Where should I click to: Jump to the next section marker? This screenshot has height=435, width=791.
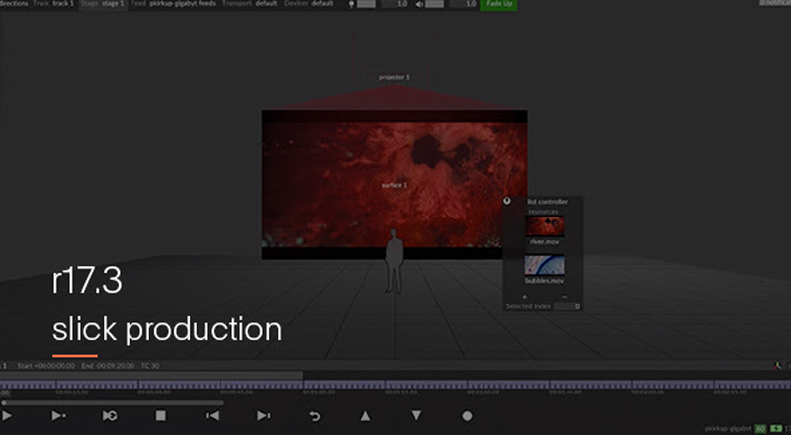click(263, 416)
